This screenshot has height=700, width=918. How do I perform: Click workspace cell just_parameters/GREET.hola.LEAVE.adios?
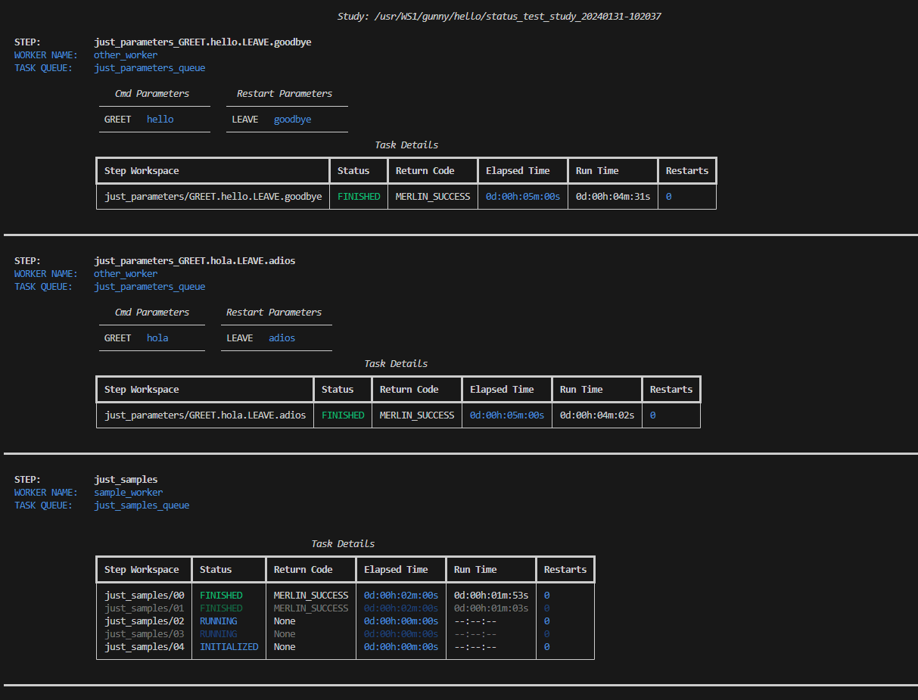tap(205, 415)
